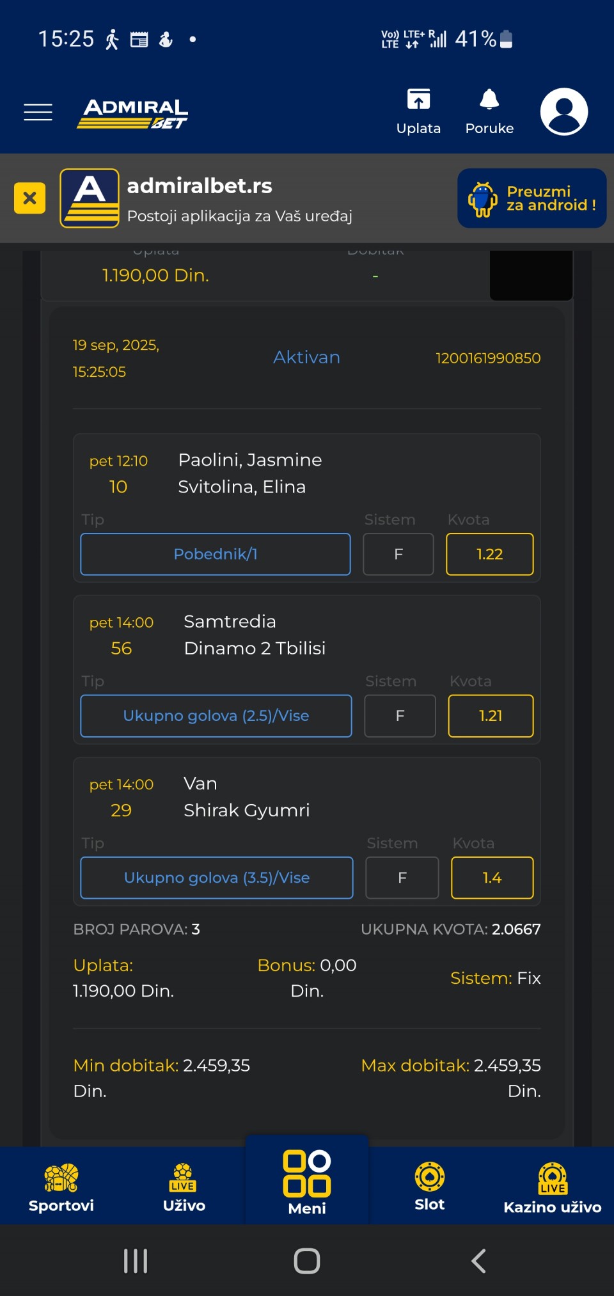614x1296 pixels.
Task: Click the 1.22 odds box
Action: click(489, 554)
